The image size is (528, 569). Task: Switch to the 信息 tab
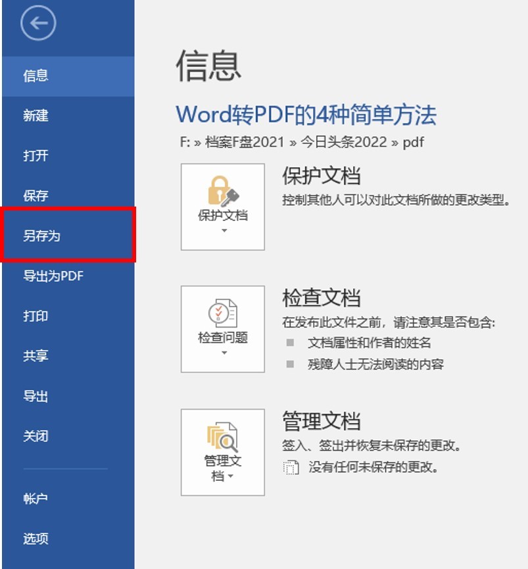click(36, 76)
